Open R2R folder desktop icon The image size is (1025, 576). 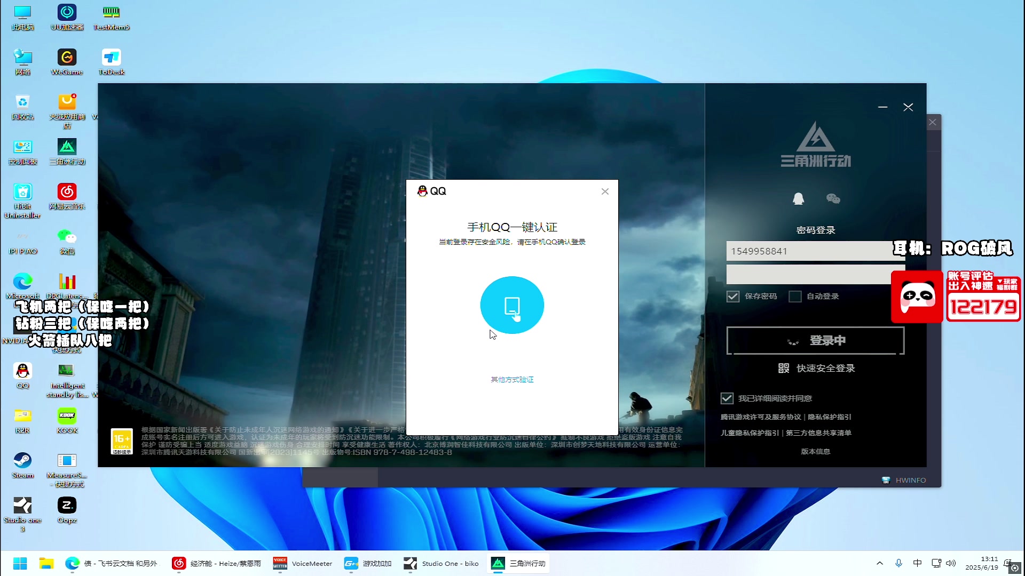click(22, 421)
